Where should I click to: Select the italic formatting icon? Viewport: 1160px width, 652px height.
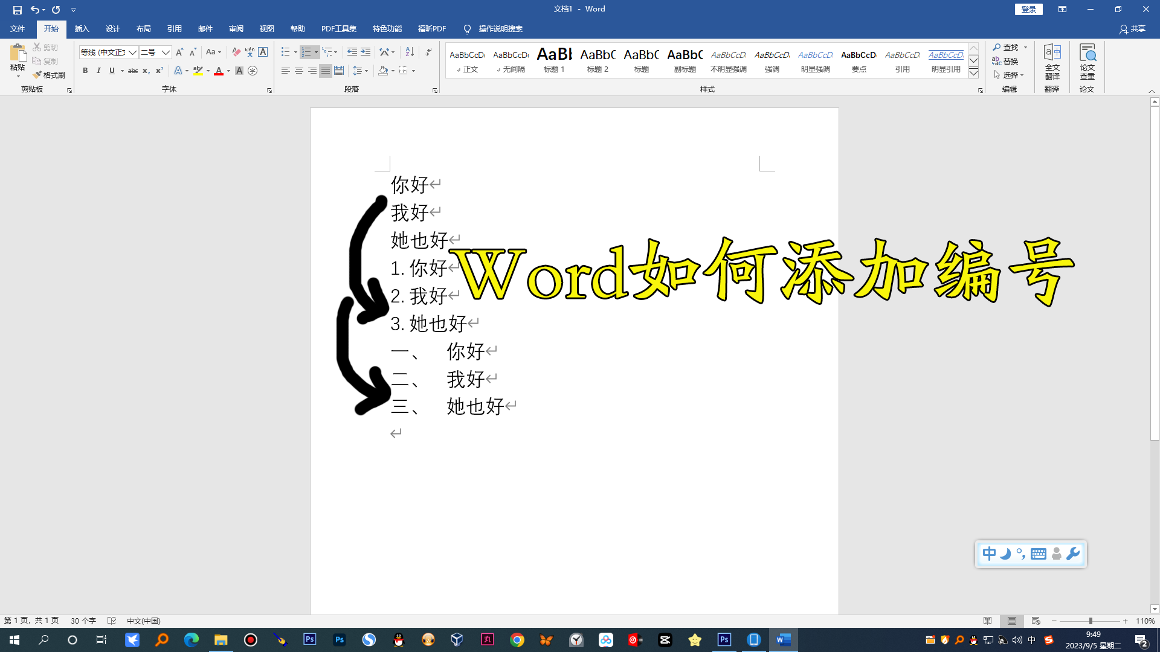(98, 71)
